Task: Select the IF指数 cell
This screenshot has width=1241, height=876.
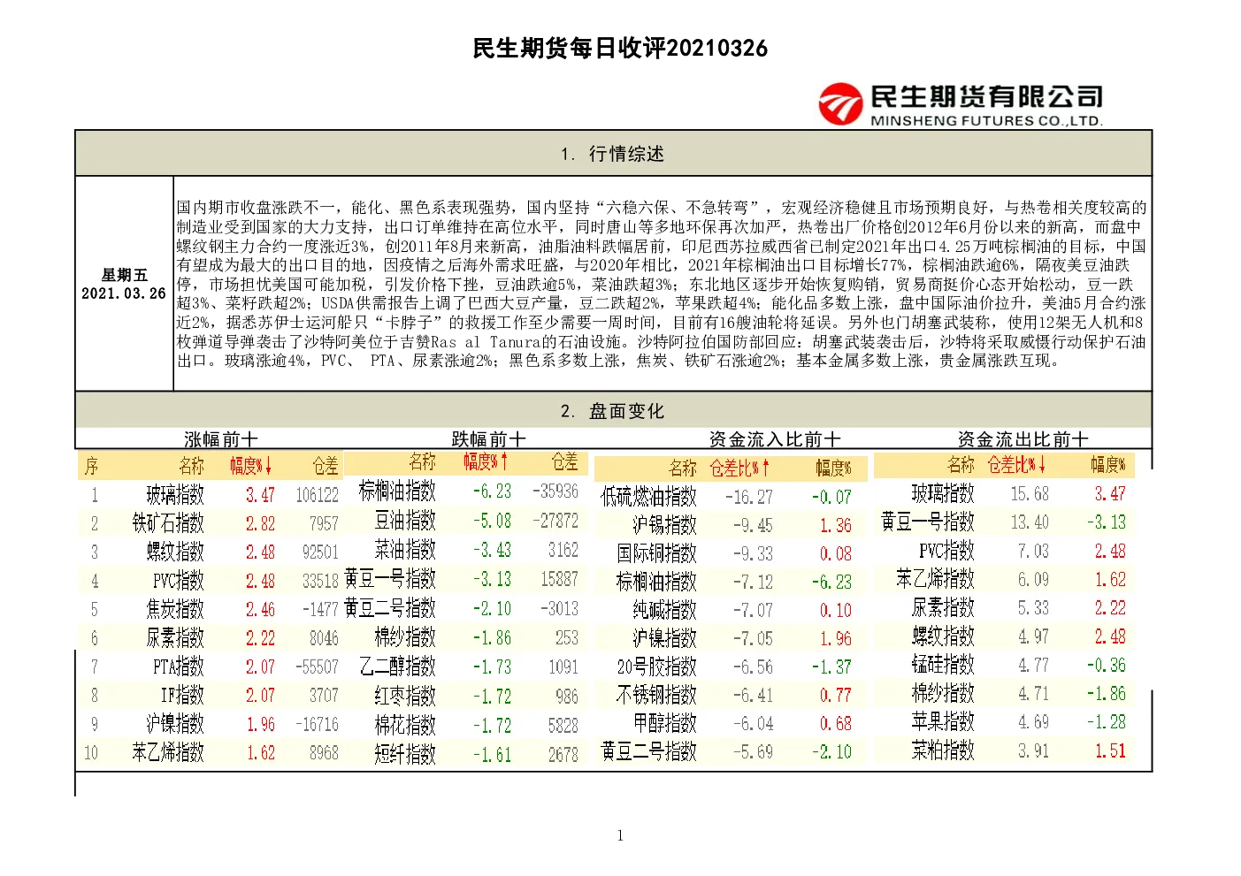Action: tap(182, 695)
